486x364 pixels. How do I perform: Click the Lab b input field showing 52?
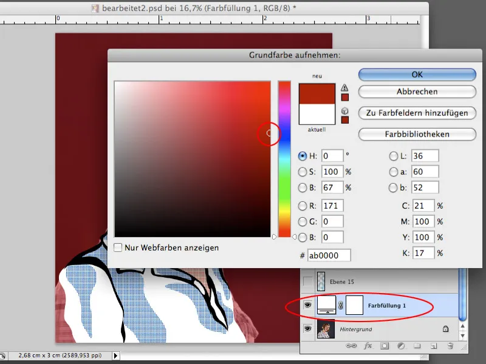425,187
